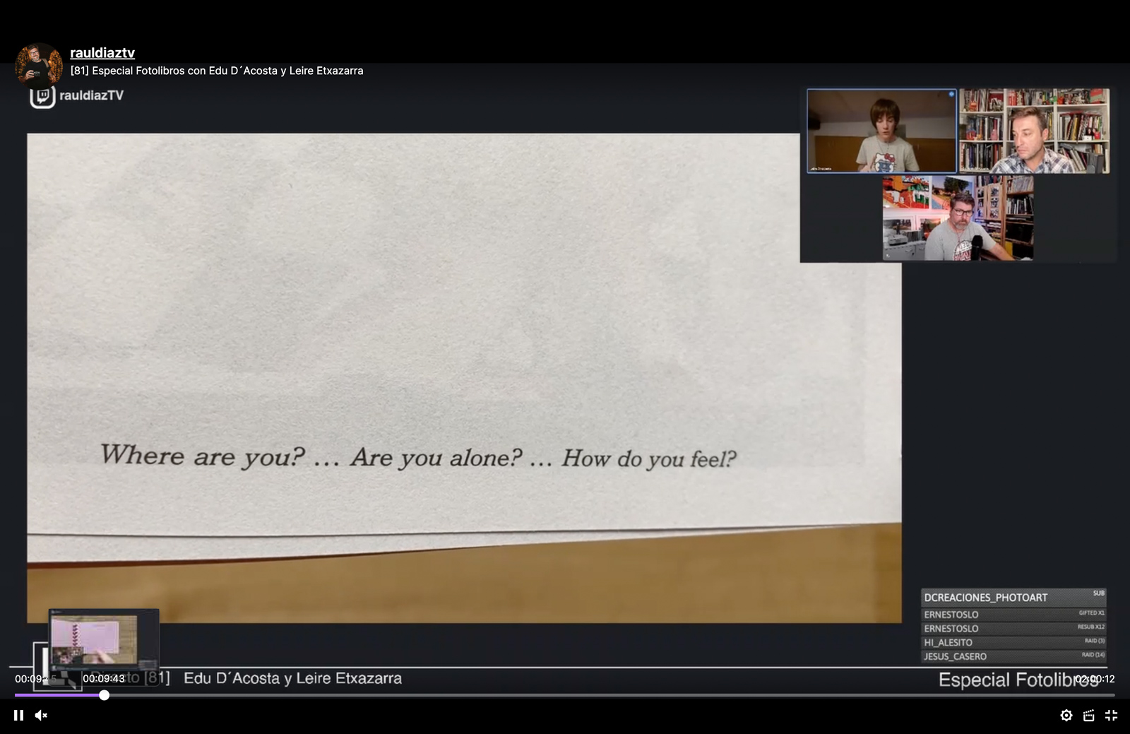Click the 00:09:43 timestamp label
Viewport: 1130px width, 734px height.
[x=103, y=678]
